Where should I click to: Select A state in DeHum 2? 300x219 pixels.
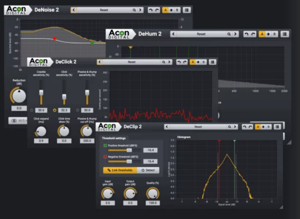pyautogui.click(x=262, y=34)
